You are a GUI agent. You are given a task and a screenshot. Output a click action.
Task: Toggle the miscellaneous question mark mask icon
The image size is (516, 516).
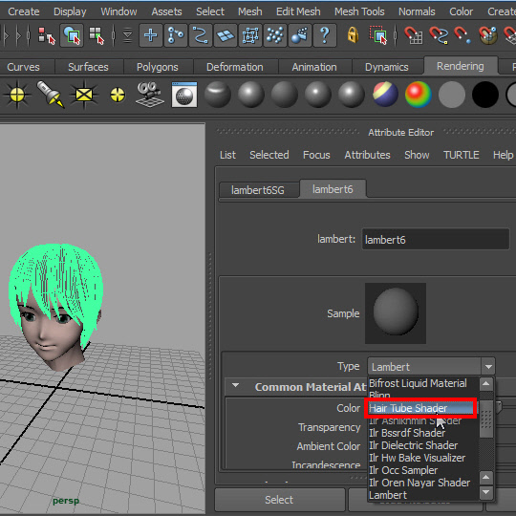tap(325, 35)
